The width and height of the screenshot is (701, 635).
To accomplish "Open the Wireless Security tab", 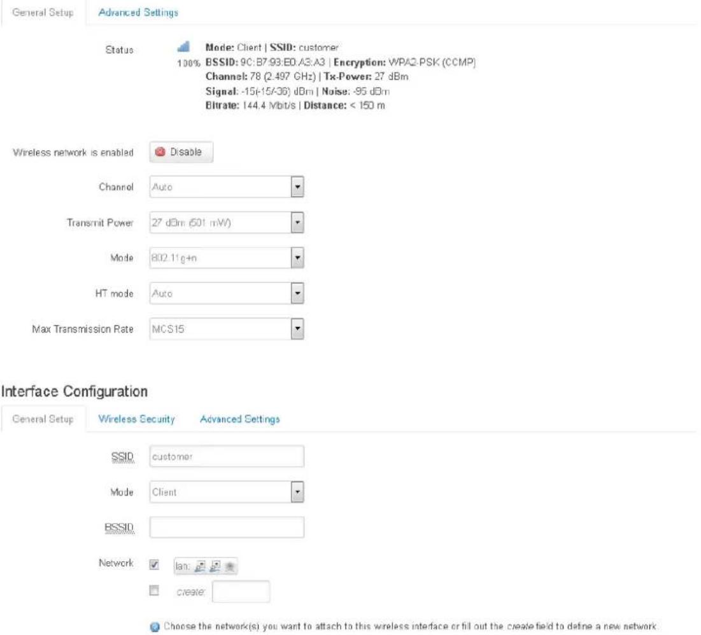I will [x=136, y=419].
